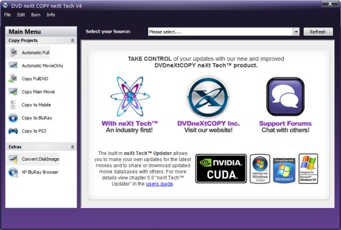Follow the users guide link
The width and height of the screenshot is (341, 230).
coord(160,184)
